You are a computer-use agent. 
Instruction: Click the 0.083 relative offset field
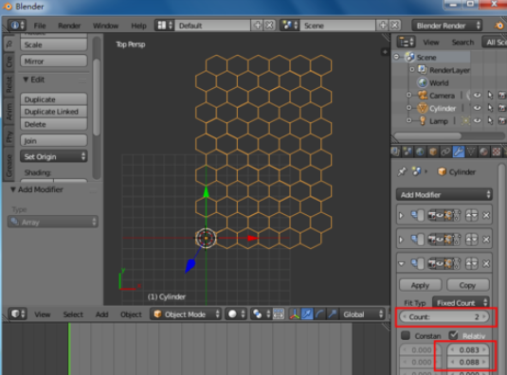[x=468, y=349]
